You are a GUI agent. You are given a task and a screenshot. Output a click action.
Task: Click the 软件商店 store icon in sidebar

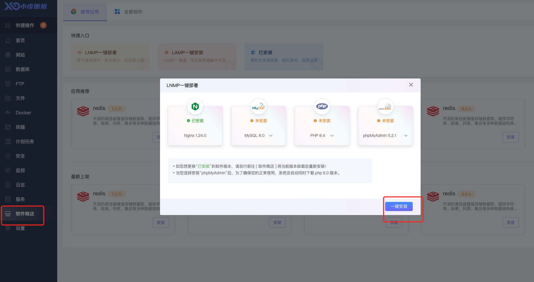point(8,214)
